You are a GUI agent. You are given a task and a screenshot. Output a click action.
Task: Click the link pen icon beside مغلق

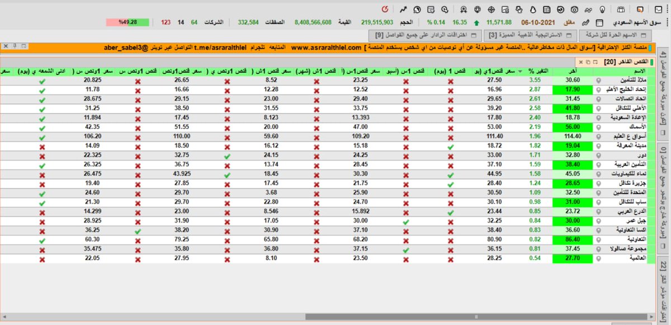coord(585,23)
